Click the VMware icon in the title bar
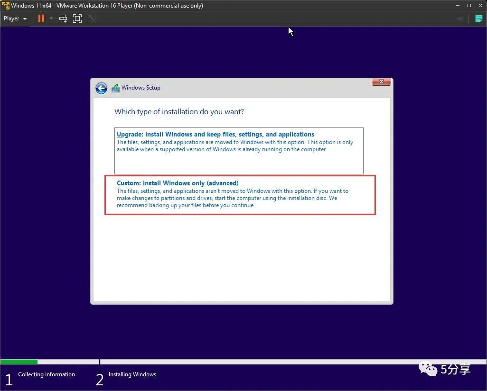487x391 pixels. coord(6,5)
